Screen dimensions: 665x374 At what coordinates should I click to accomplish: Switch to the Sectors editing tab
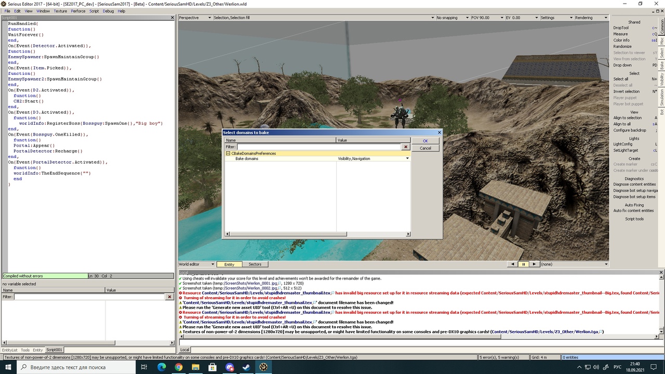[x=255, y=264]
